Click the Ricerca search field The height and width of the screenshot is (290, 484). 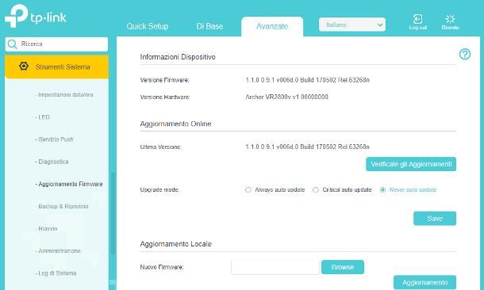pos(57,44)
